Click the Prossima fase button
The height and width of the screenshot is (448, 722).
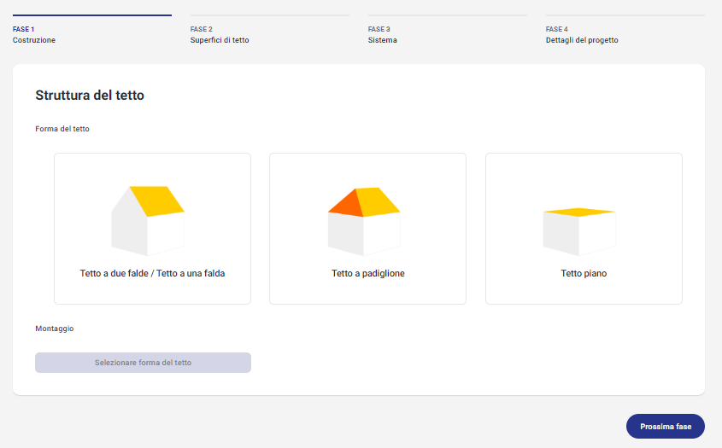coord(666,427)
